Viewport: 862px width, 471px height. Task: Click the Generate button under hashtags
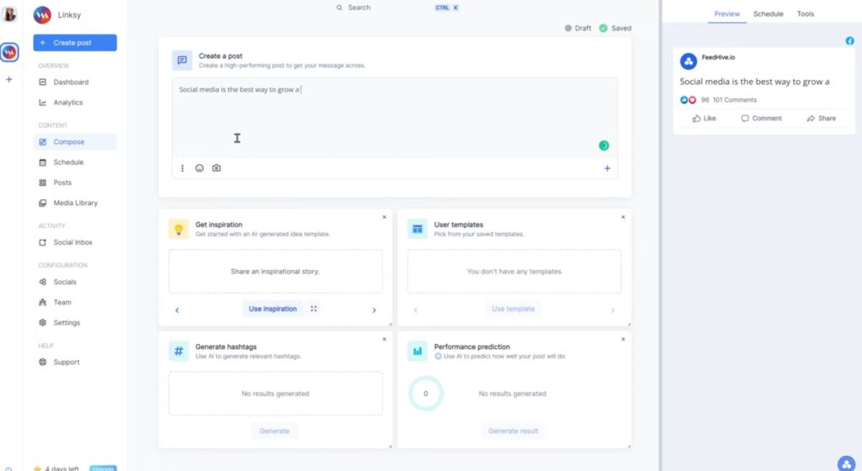(274, 431)
